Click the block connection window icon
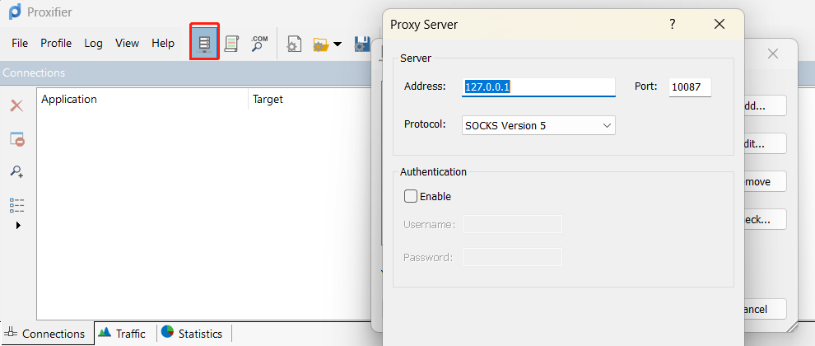The height and width of the screenshot is (346, 815). pos(17,139)
